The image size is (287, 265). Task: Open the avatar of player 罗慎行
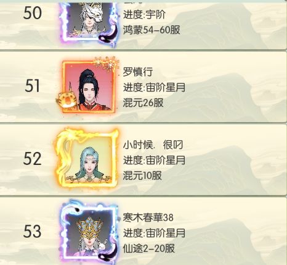[x=88, y=86]
